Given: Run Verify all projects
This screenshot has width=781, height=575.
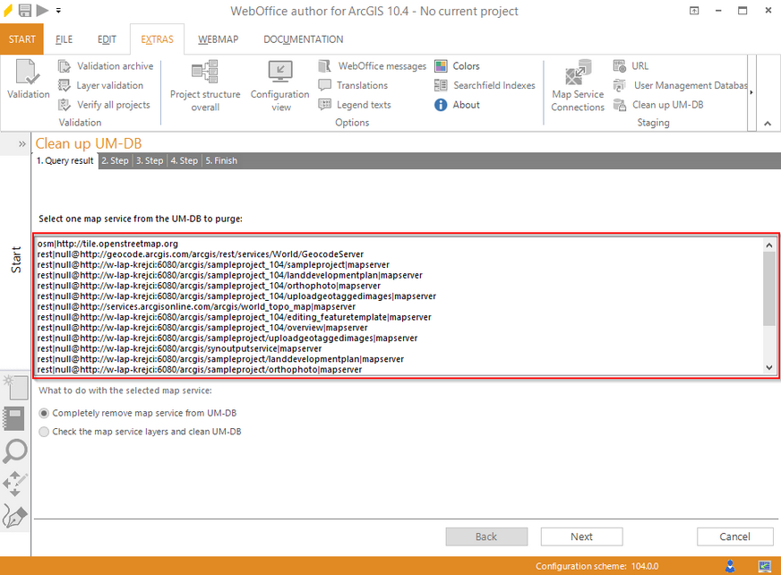Looking at the screenshot, I should tap(104, 105).
